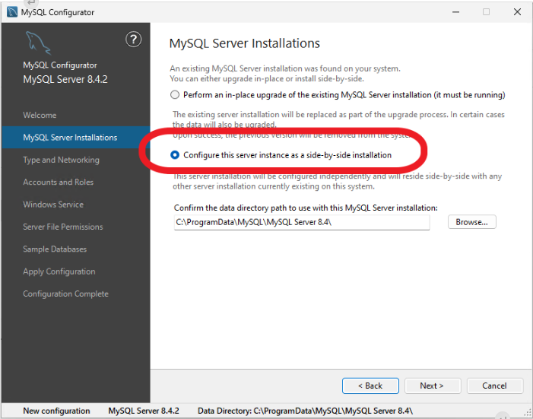
Task: Select side-by-side installation radio option
Action: point(176,155)
